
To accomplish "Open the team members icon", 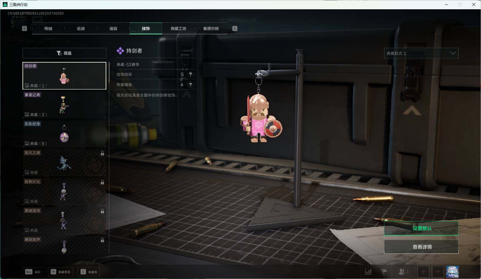I will coord(403,272).
